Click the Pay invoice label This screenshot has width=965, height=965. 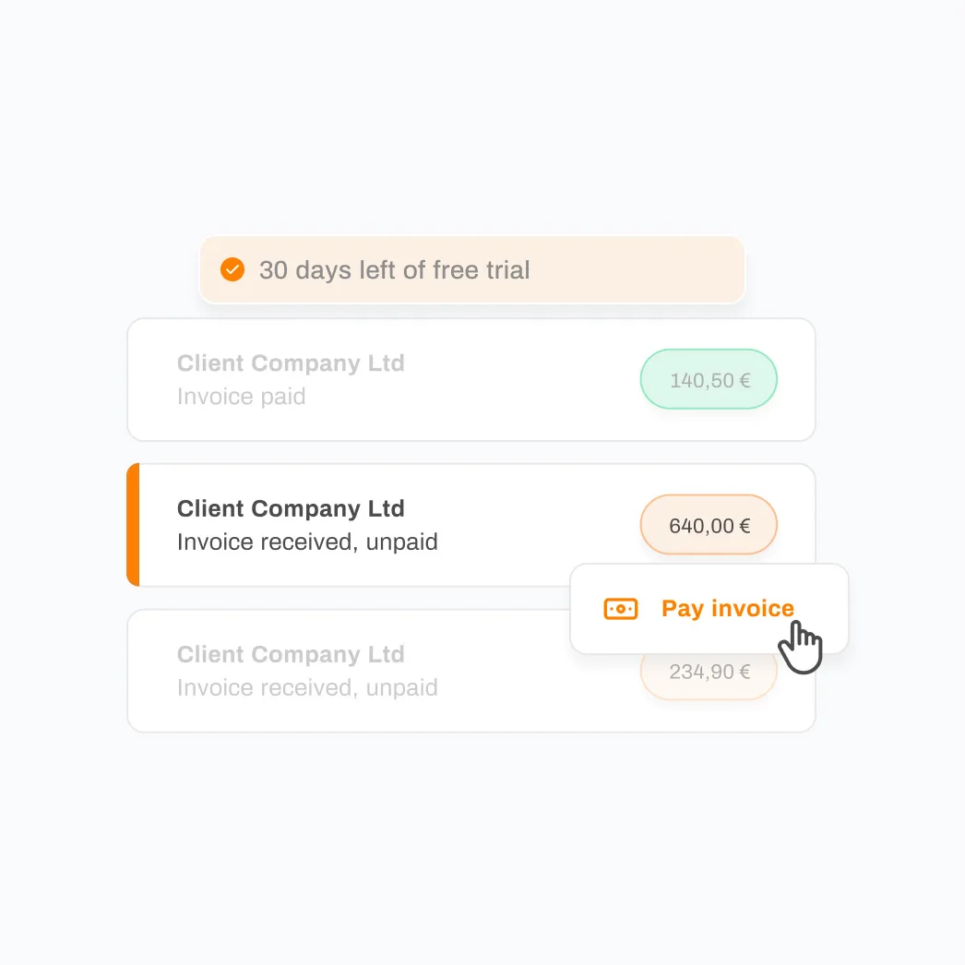(x=728, y=608)
